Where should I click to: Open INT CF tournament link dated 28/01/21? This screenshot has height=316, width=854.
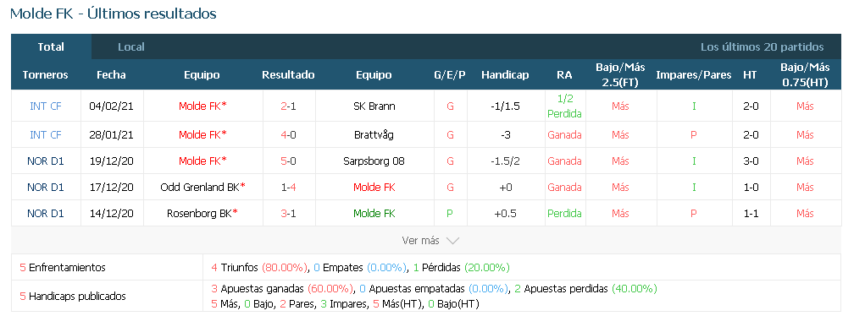(46, 134)
